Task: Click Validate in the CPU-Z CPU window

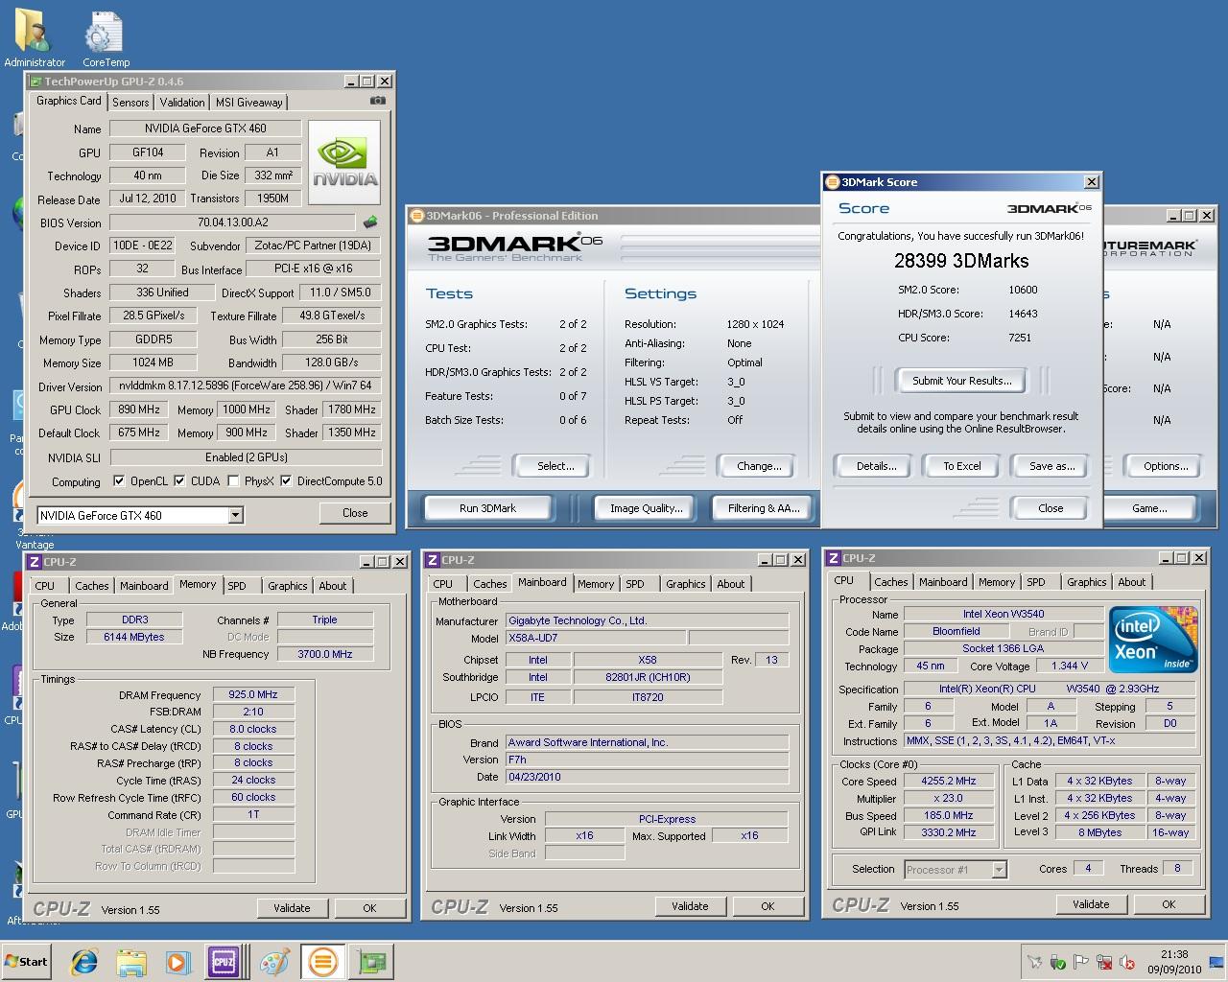Action: pyautogui.click(x=1091, y=904)
